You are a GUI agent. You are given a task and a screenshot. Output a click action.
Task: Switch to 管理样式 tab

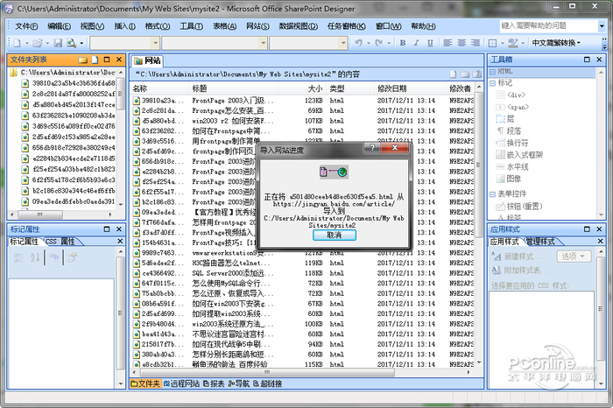coord(540,242)
